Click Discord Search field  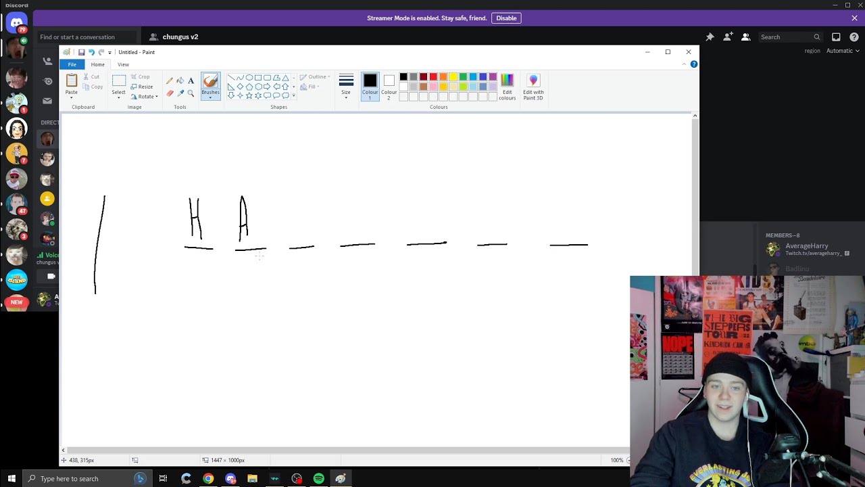coord(791,37)
